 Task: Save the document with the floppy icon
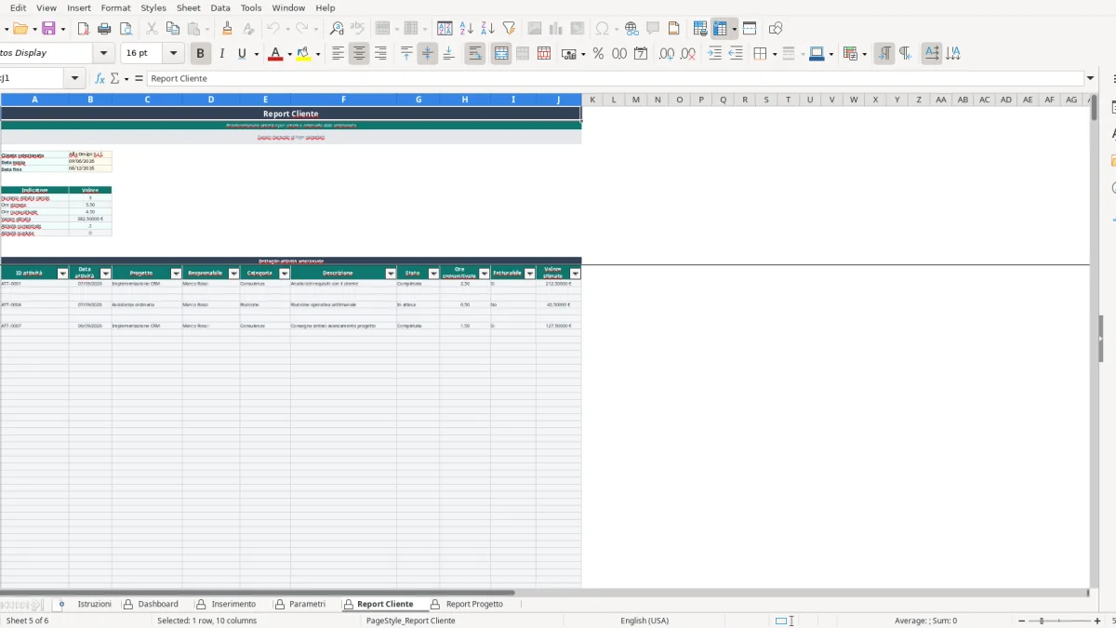coord(48,29)
